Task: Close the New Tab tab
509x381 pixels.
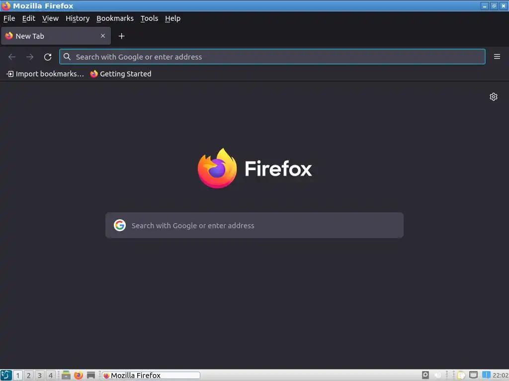Action: point(103,36)
